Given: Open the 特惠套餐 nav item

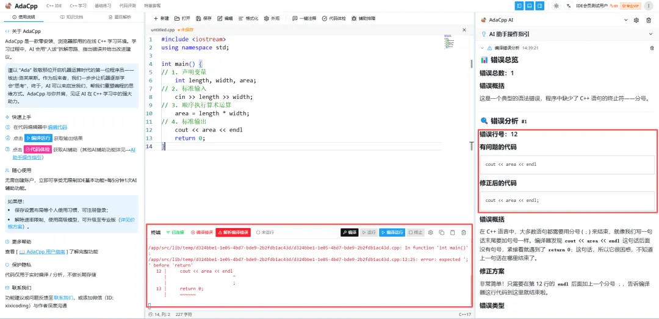Looking at the screenshot, I should click(x=152, y=6).
